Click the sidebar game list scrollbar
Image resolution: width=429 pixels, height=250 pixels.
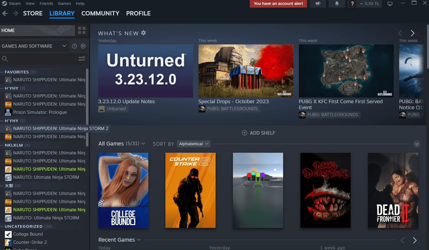click(x=87, y=107)
